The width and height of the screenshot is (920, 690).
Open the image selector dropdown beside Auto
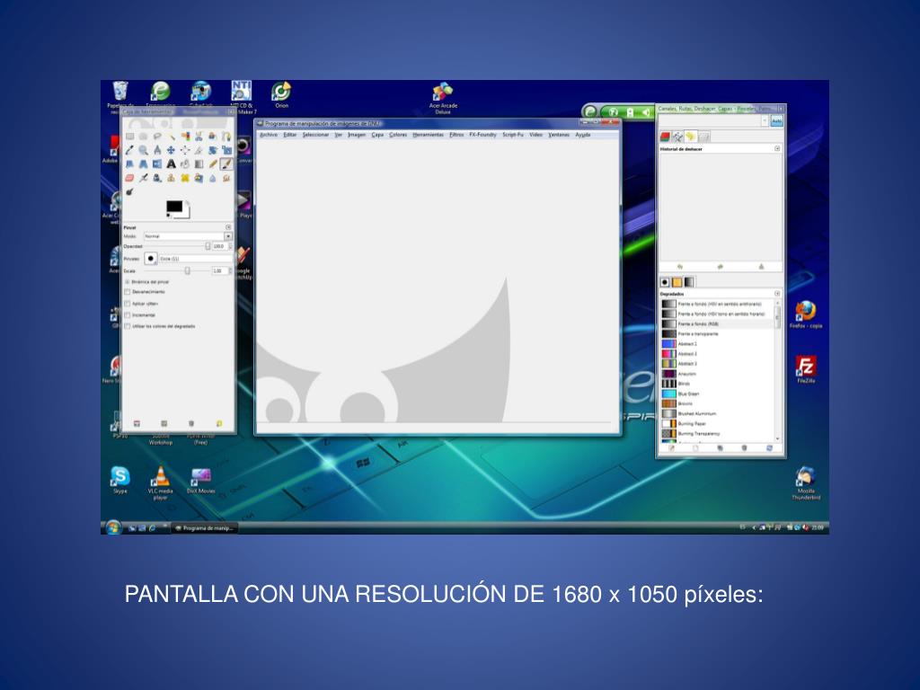764,121
